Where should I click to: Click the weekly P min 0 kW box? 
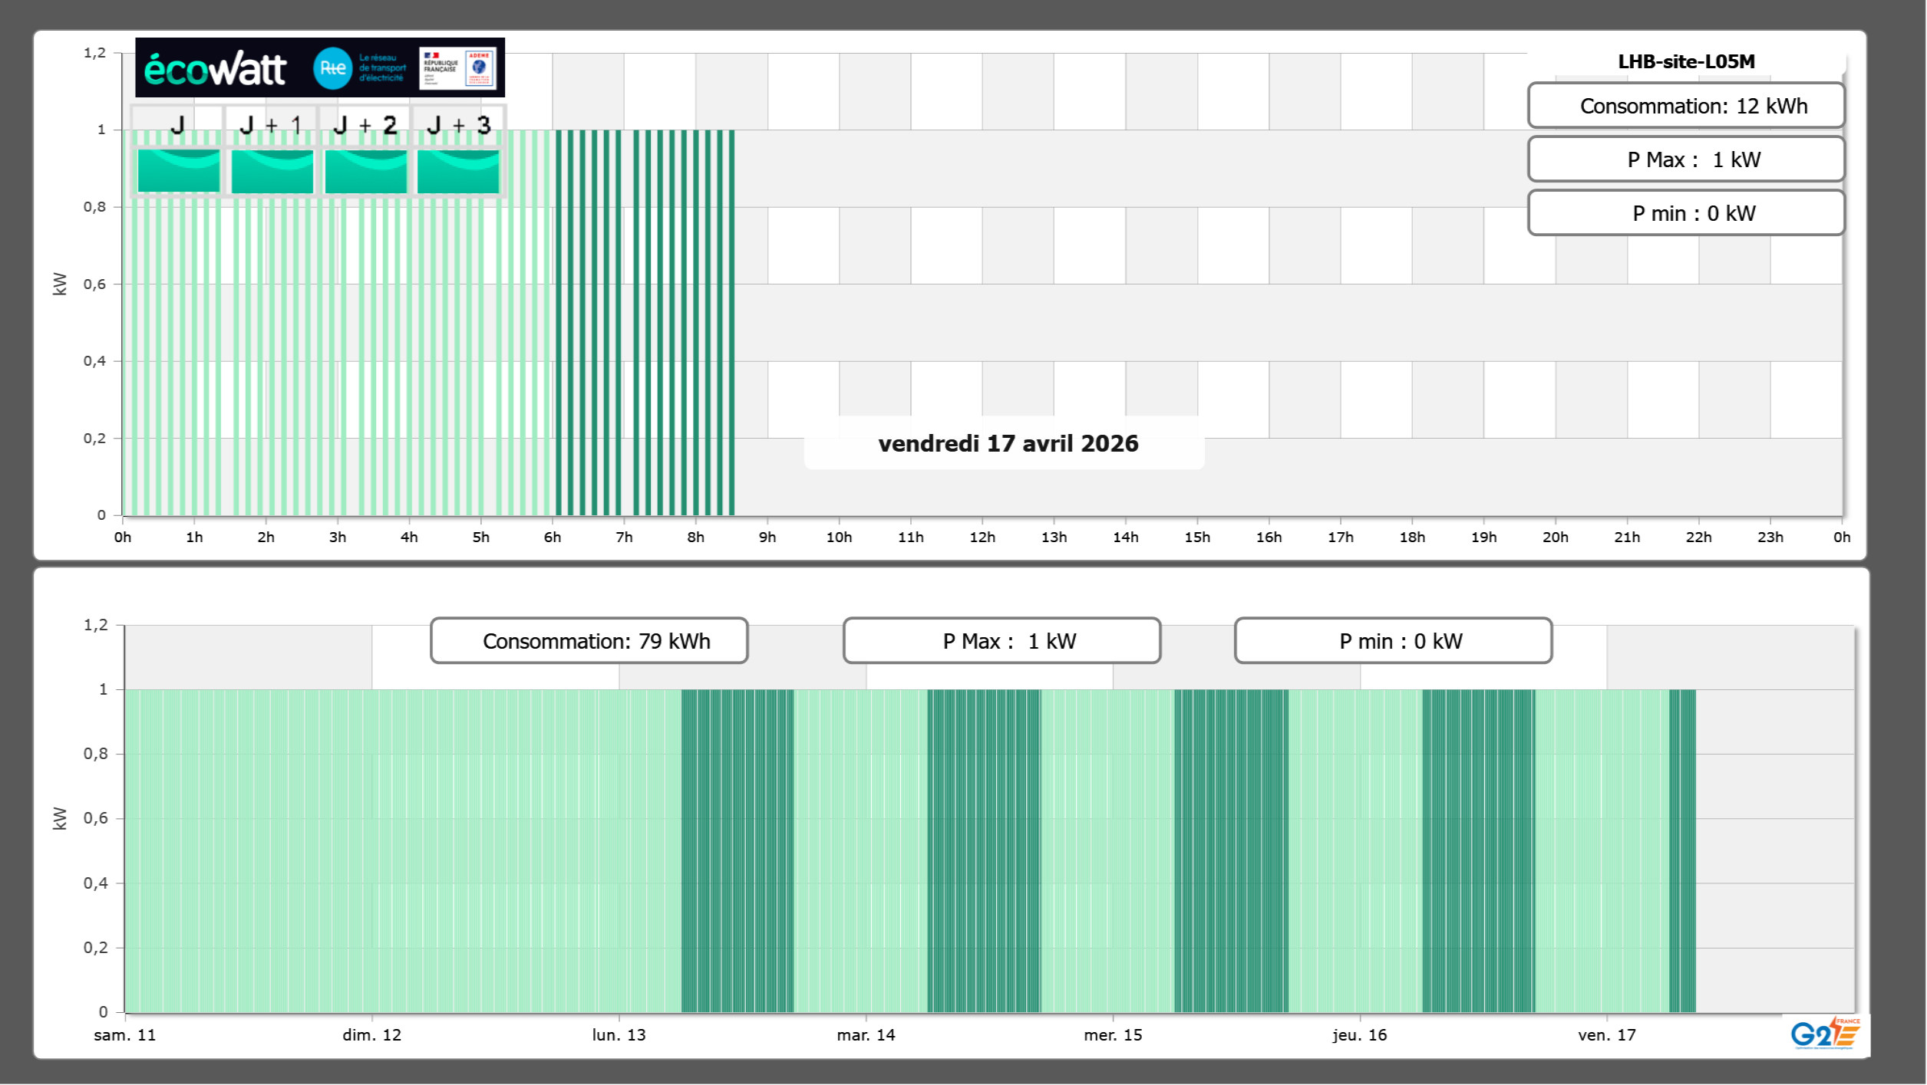1393,641
